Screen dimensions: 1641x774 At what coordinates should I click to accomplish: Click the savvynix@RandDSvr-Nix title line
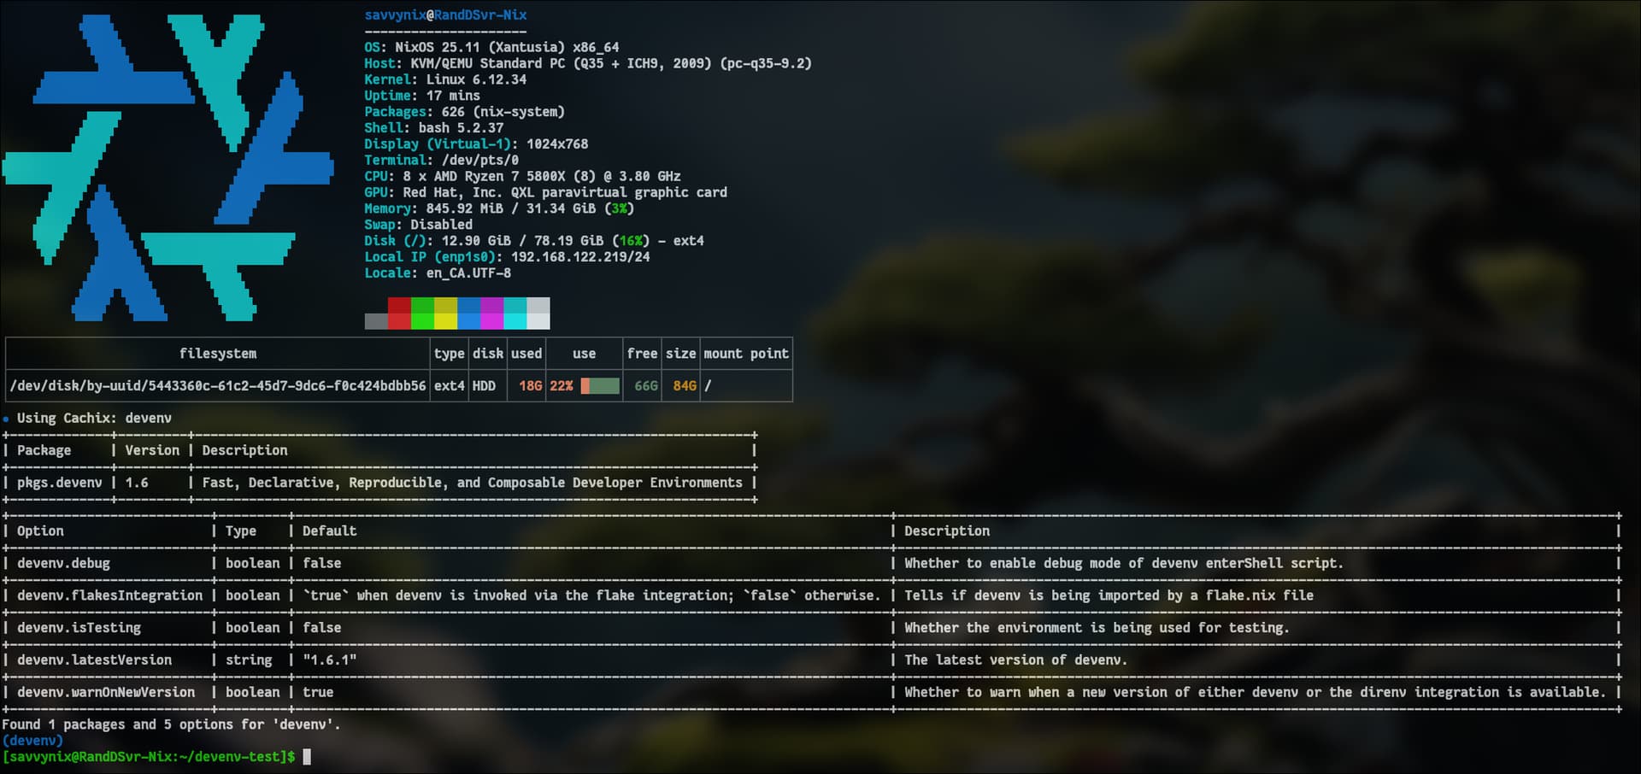point(445,15)
